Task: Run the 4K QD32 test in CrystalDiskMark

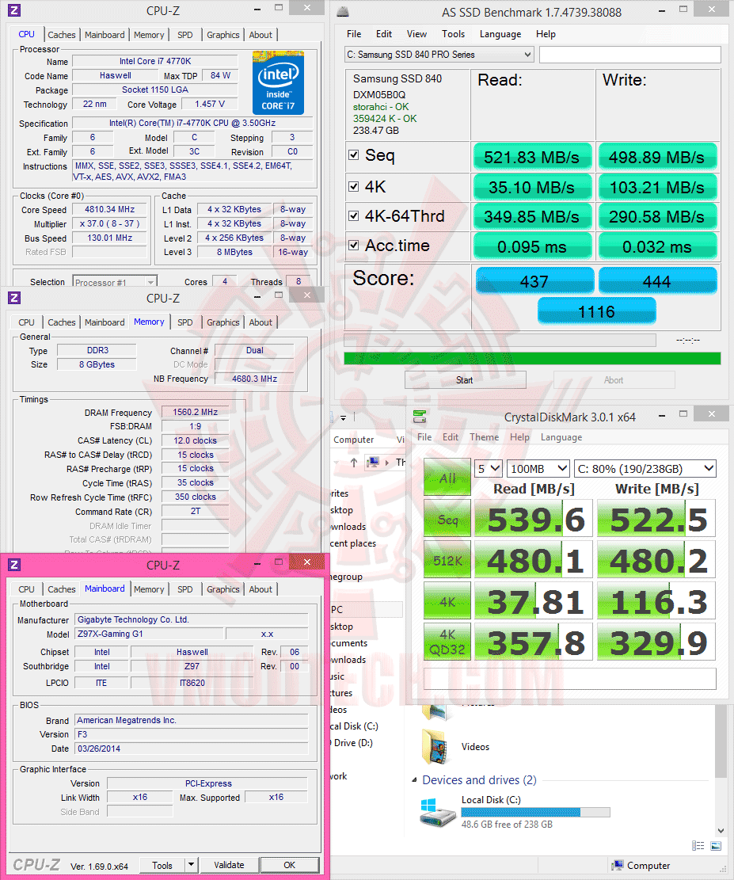Action: coord(447,642)
